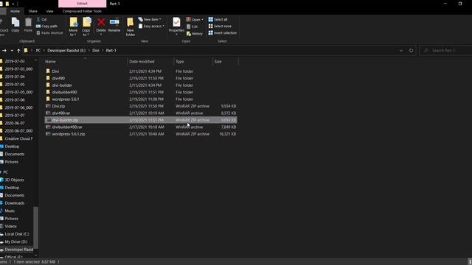Click the Edit command
This screenshot has width=472, height=265.
pos(192,26)
